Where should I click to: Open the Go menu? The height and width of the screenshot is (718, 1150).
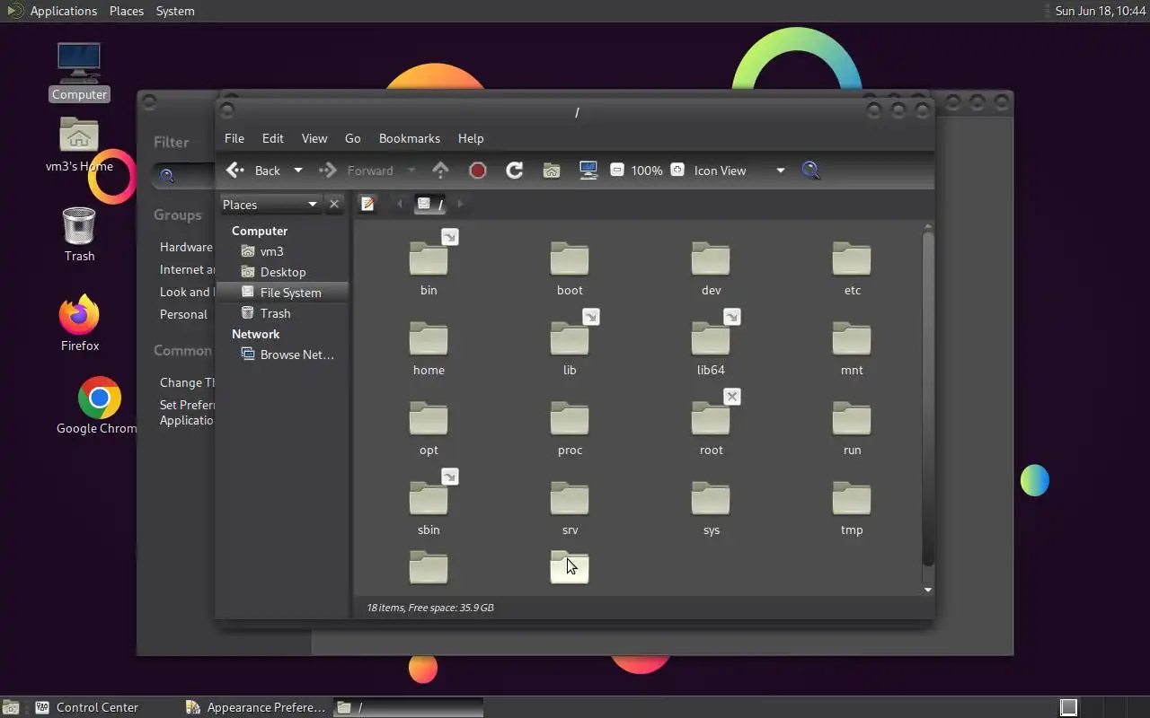point(352,138)
